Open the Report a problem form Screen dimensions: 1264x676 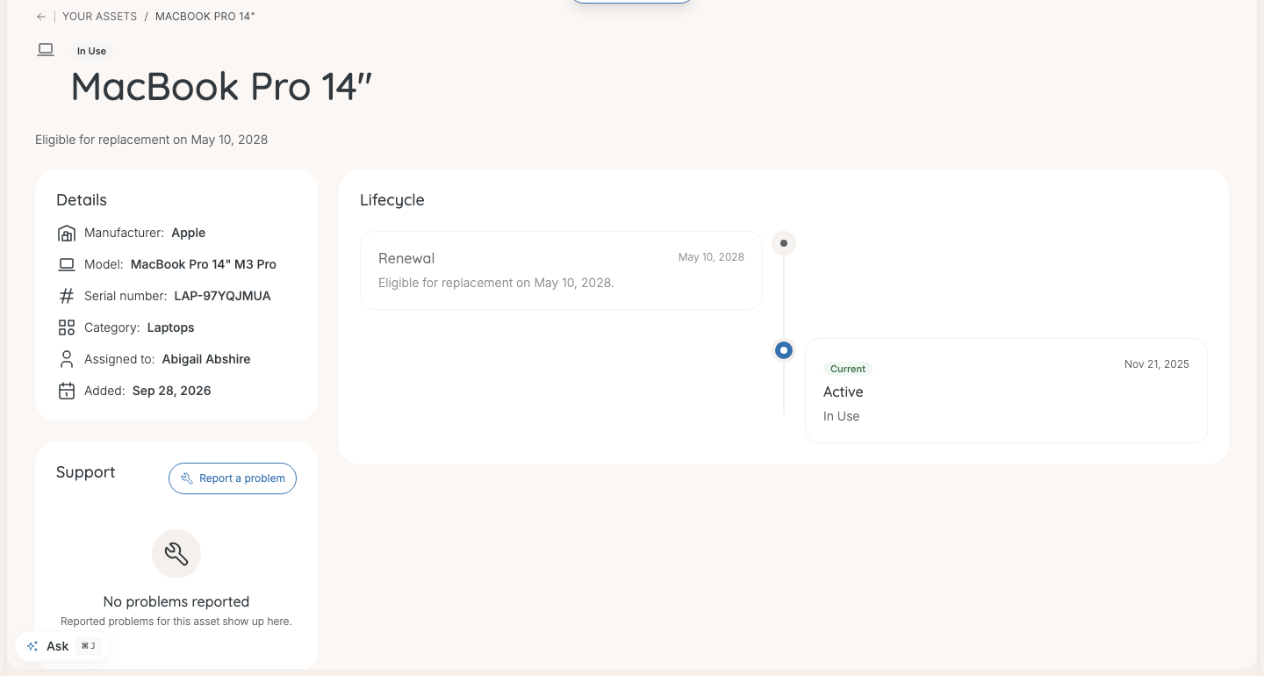click(x=233, y=478)
